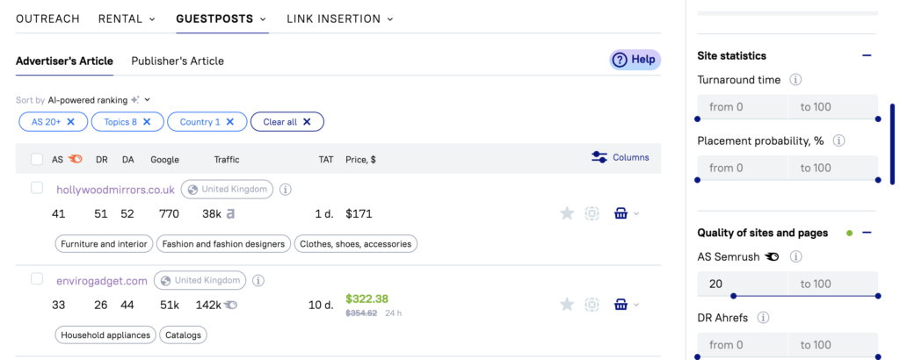
Task: Check the select-all header checkbox
Action: 37,160
